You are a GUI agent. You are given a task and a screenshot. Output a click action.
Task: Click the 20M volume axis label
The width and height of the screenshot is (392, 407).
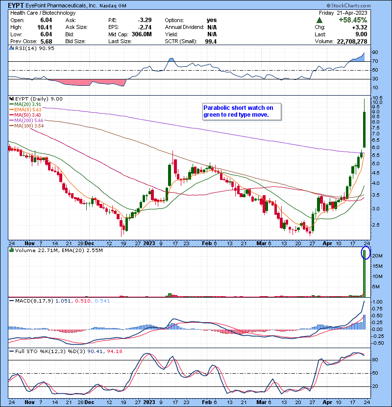(x=377, y=255)
